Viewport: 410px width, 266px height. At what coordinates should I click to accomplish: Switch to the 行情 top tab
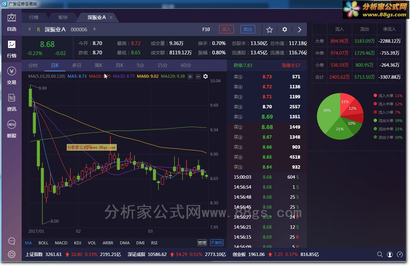tap(34, 17)
